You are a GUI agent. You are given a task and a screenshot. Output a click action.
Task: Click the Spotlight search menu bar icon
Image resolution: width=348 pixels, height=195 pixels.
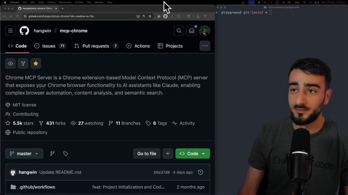point(310,2)
